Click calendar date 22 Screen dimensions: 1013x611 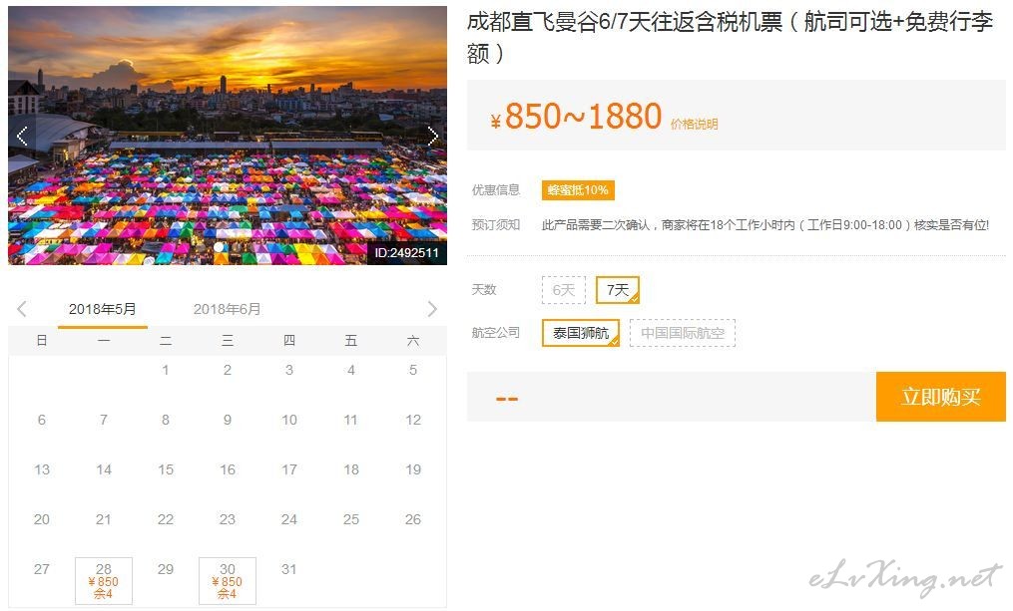tap(166, 519)
